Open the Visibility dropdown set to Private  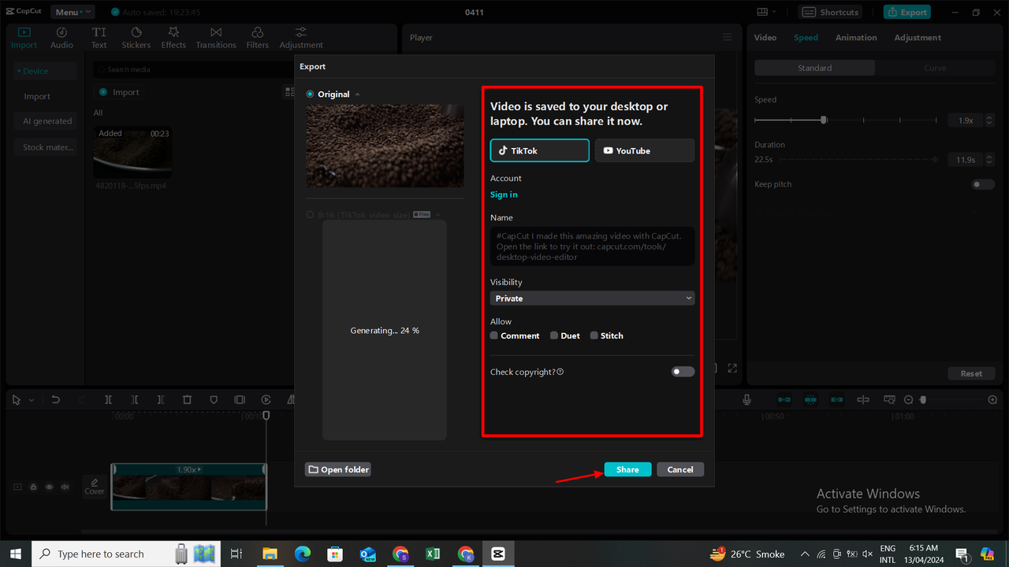click(591, 298)
